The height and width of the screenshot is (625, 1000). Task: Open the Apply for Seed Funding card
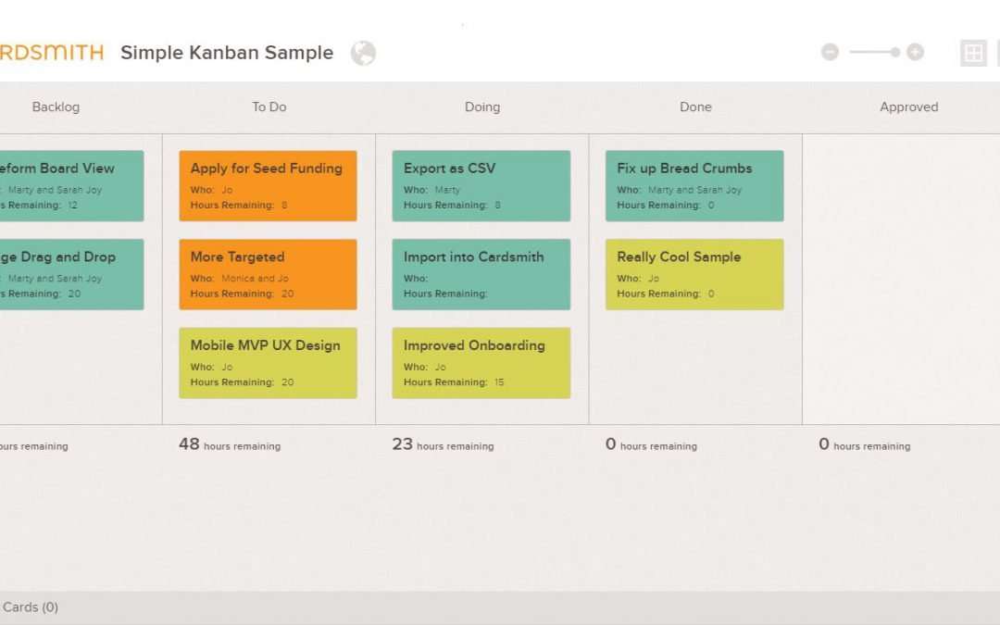coord(268,185)
